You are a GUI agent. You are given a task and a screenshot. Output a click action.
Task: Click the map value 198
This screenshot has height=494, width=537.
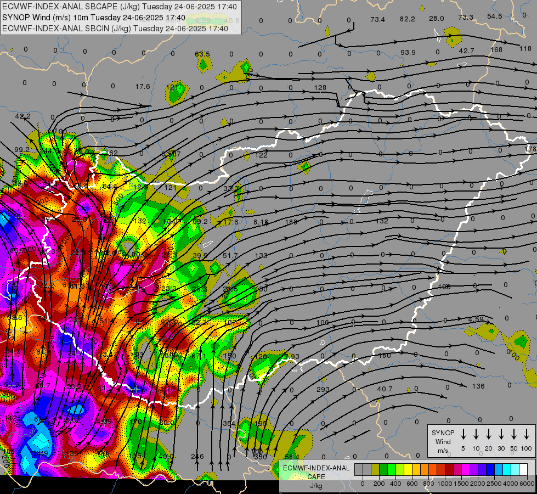(x=444, y=287)
